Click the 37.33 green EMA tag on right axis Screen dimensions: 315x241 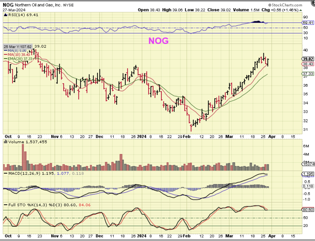[308, 74]
